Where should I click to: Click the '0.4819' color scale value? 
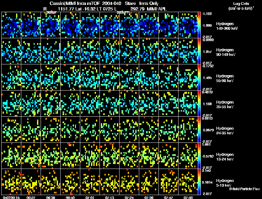click(207, 92)
